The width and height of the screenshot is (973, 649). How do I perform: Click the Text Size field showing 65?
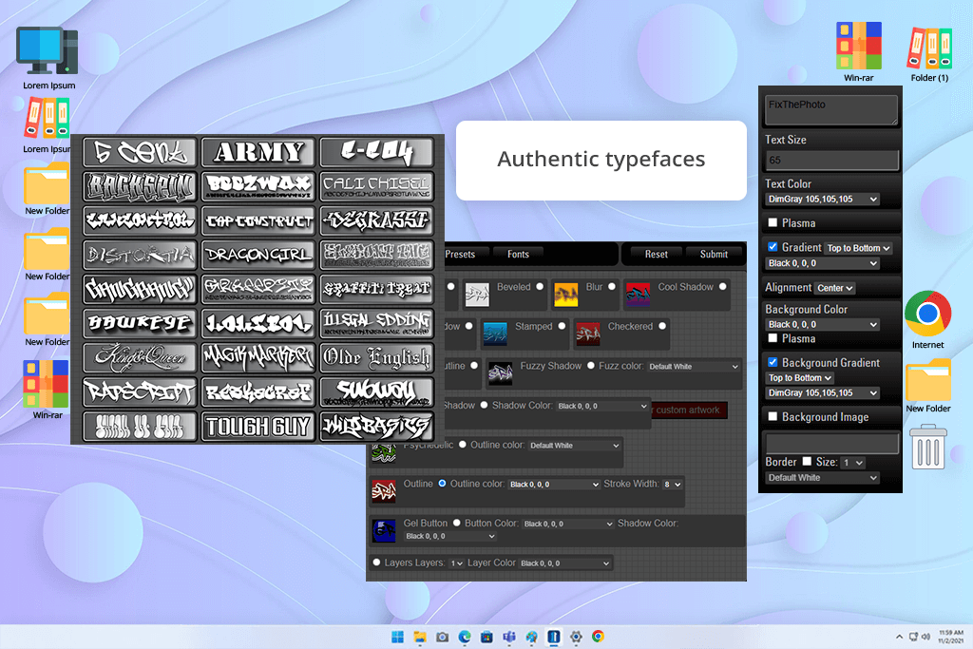click(x=831, y=160)
